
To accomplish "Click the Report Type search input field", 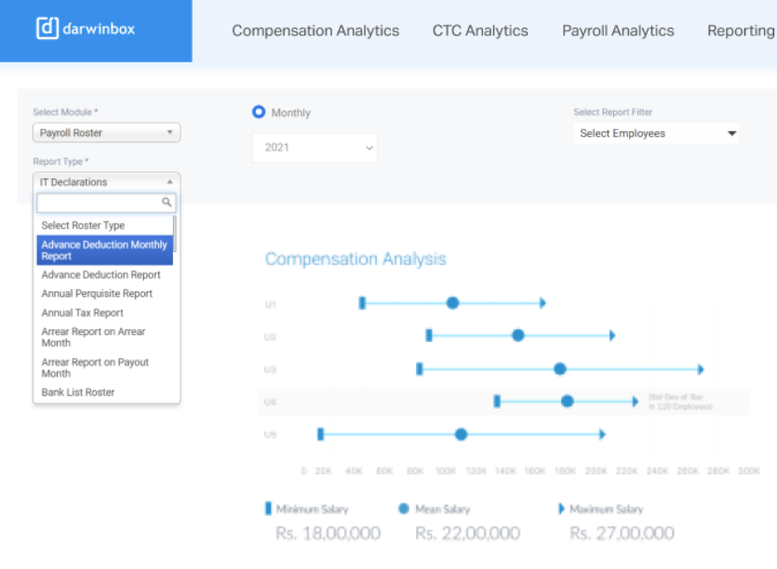I will [102, 202].
